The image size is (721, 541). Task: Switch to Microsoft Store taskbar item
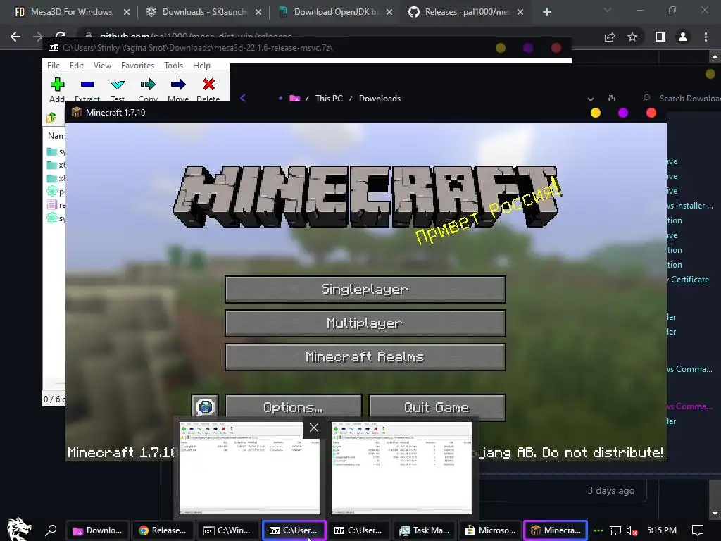pyautogui.click(x=490, y=530)
